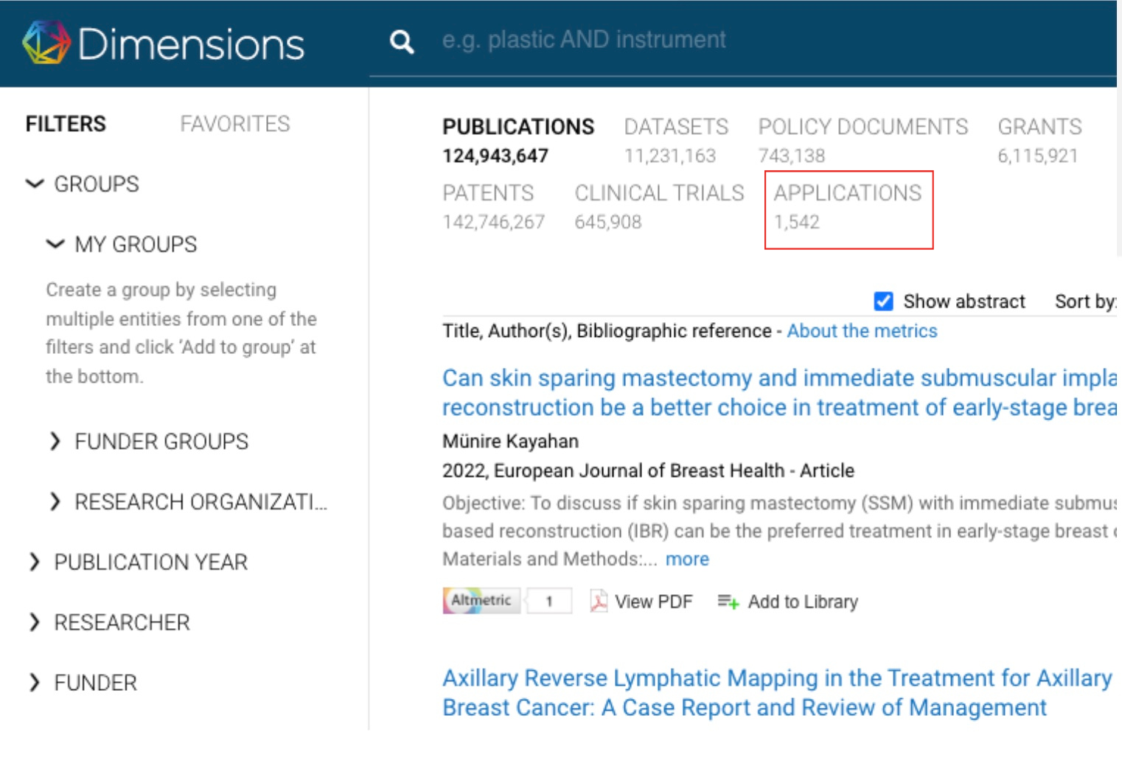Click the 'more' link to expand abstract

tap(686, 560)
